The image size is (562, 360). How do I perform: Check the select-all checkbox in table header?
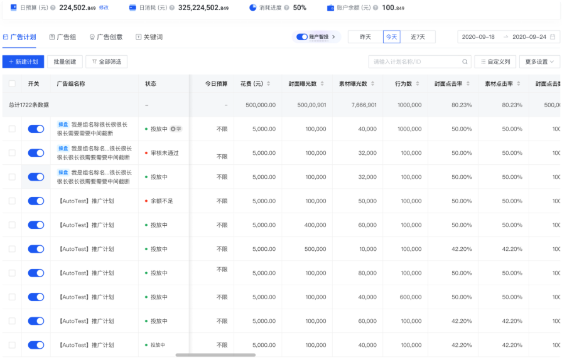tap(12, 83)
